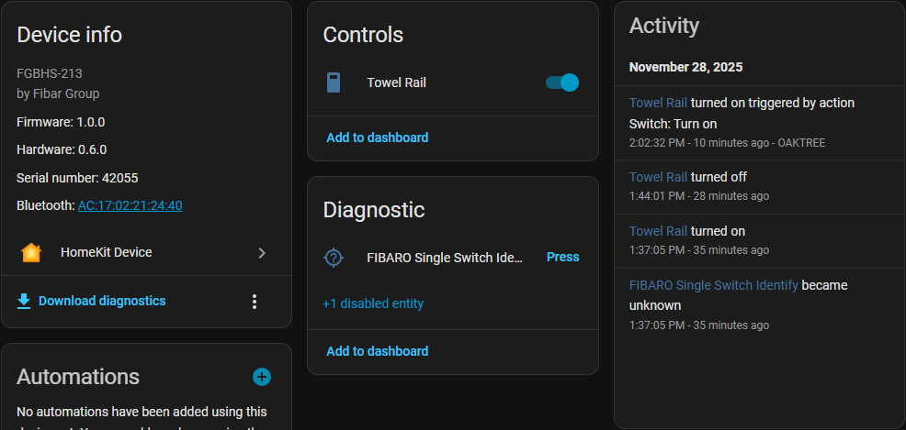
Task: Click the Towel Rail switch device icon
Action: (334, 83)
